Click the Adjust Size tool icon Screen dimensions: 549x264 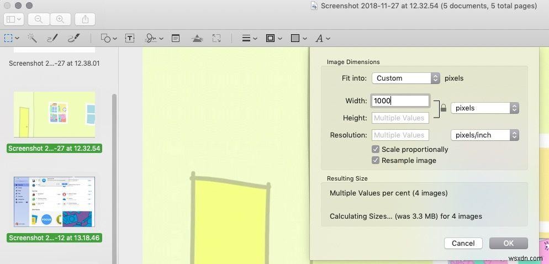[217, 38]
